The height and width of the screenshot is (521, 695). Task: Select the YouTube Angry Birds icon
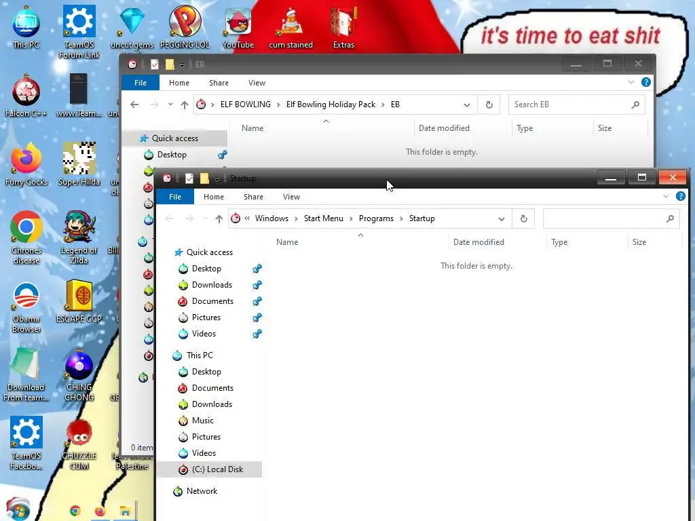point(238,27)
